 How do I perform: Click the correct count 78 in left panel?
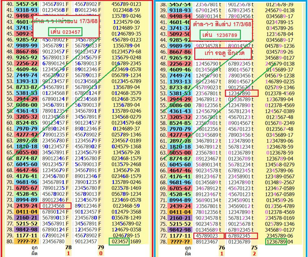coord(68,248)
